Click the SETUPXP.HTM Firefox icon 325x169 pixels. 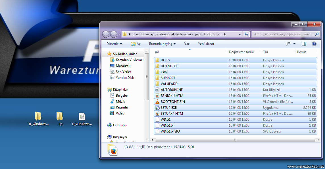tap(157, 114)
